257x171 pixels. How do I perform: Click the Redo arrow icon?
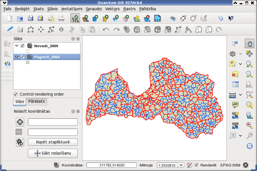coord(116,30)
